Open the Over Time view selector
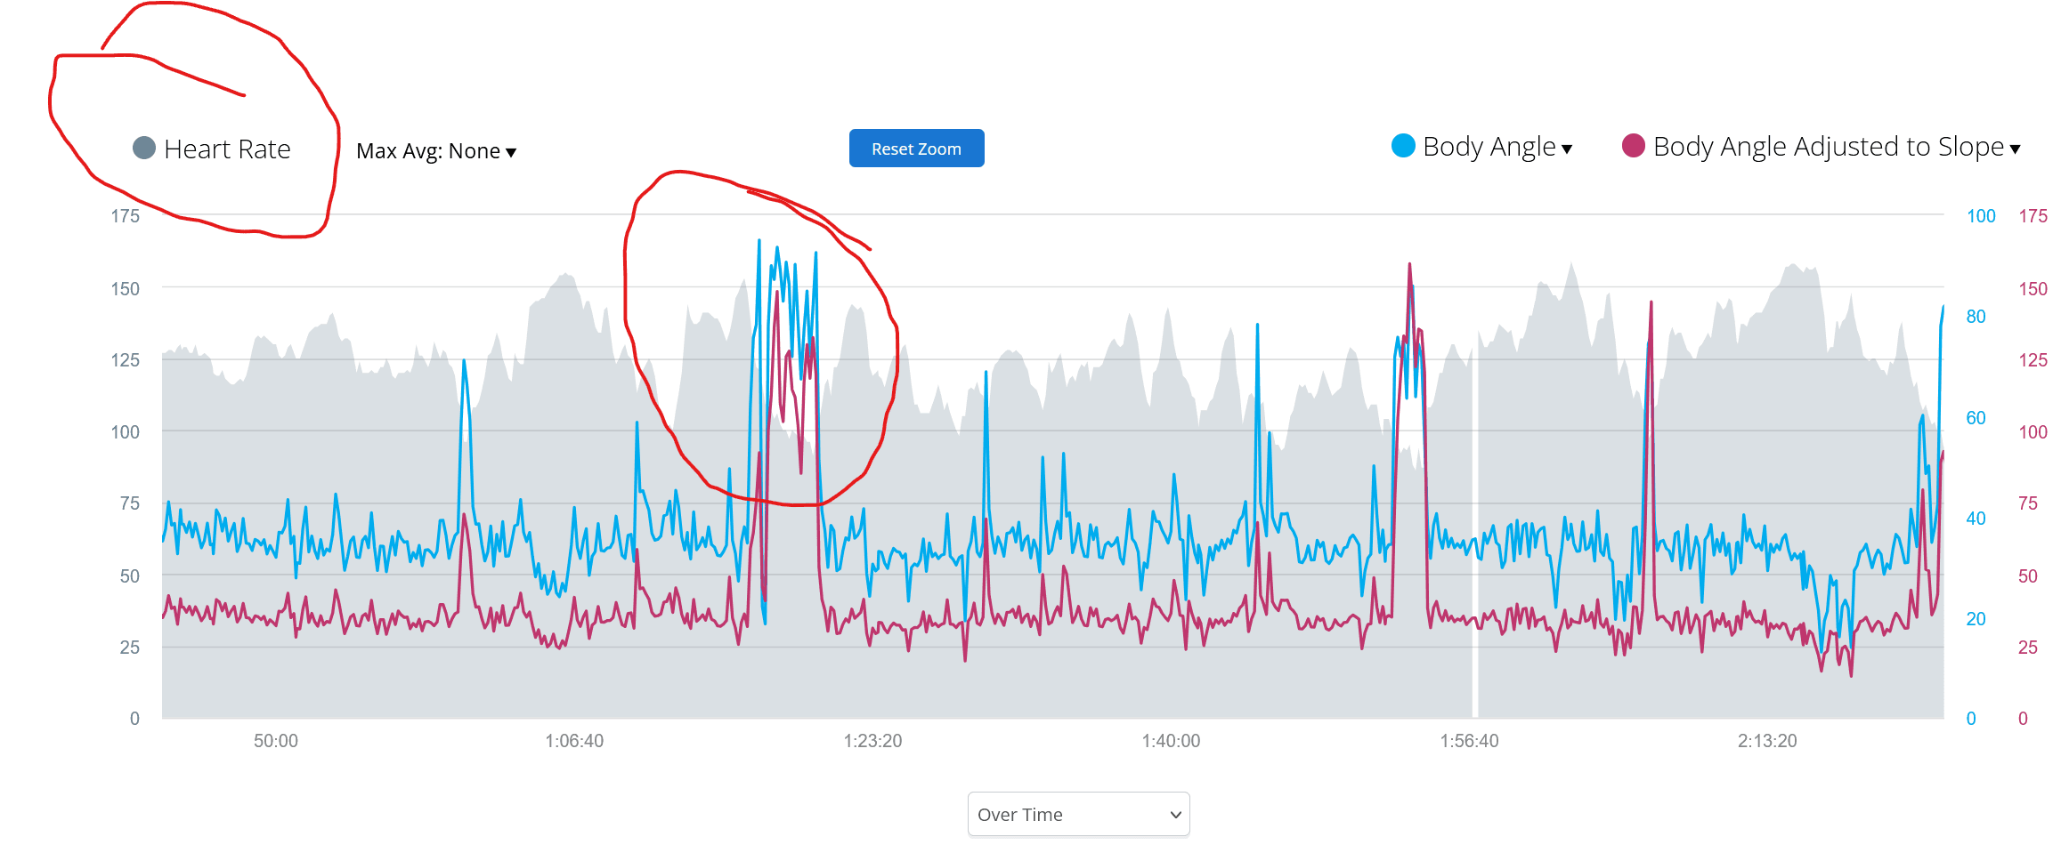 click(1078, 814)
